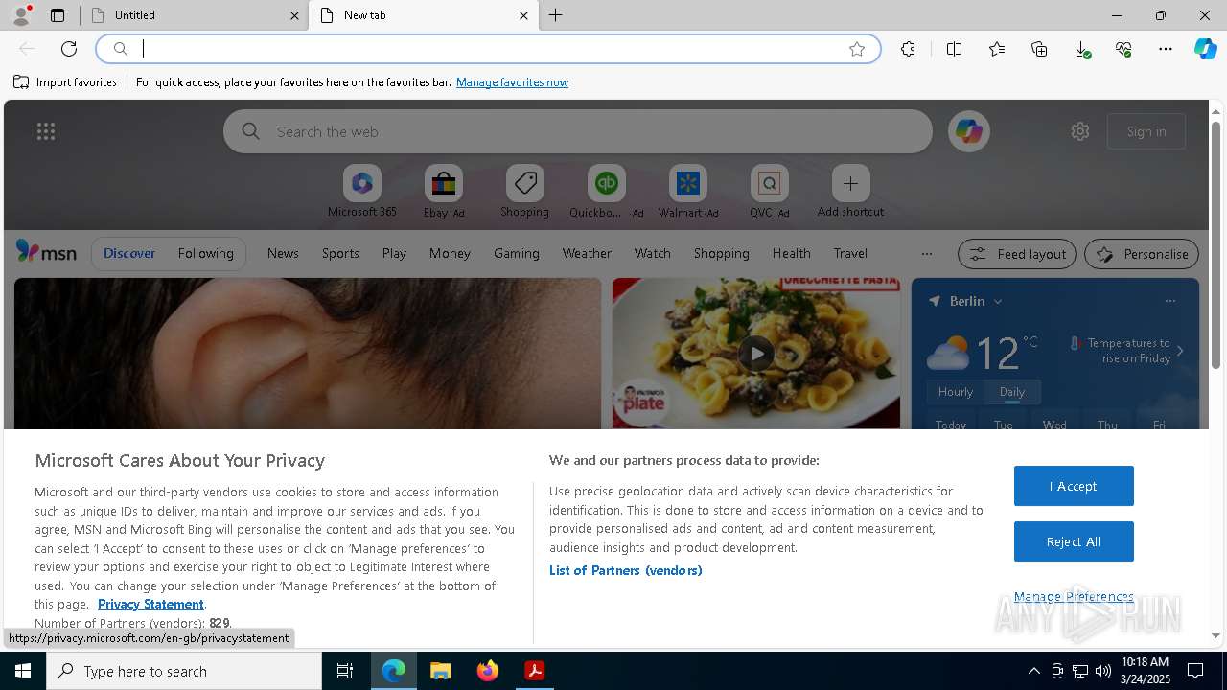Screen dimensions: 1227x690
Task: Open Copilot icon beside web search
Action: [969, 131]
